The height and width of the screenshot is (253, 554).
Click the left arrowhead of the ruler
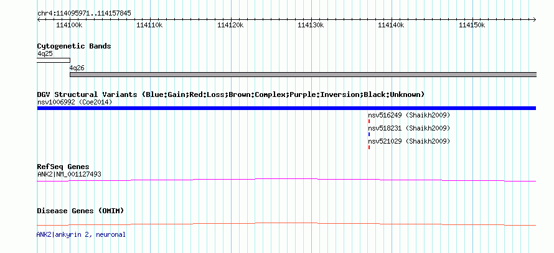[x=39, y=19]
